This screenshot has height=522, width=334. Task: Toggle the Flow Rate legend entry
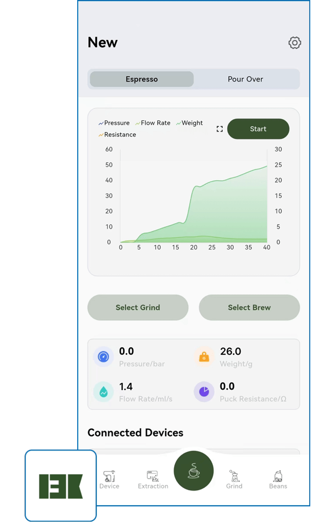tap(153, 123)
